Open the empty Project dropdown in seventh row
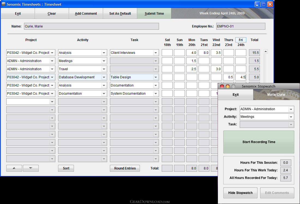This screenshot has width=300, height=204. [52, 102]
